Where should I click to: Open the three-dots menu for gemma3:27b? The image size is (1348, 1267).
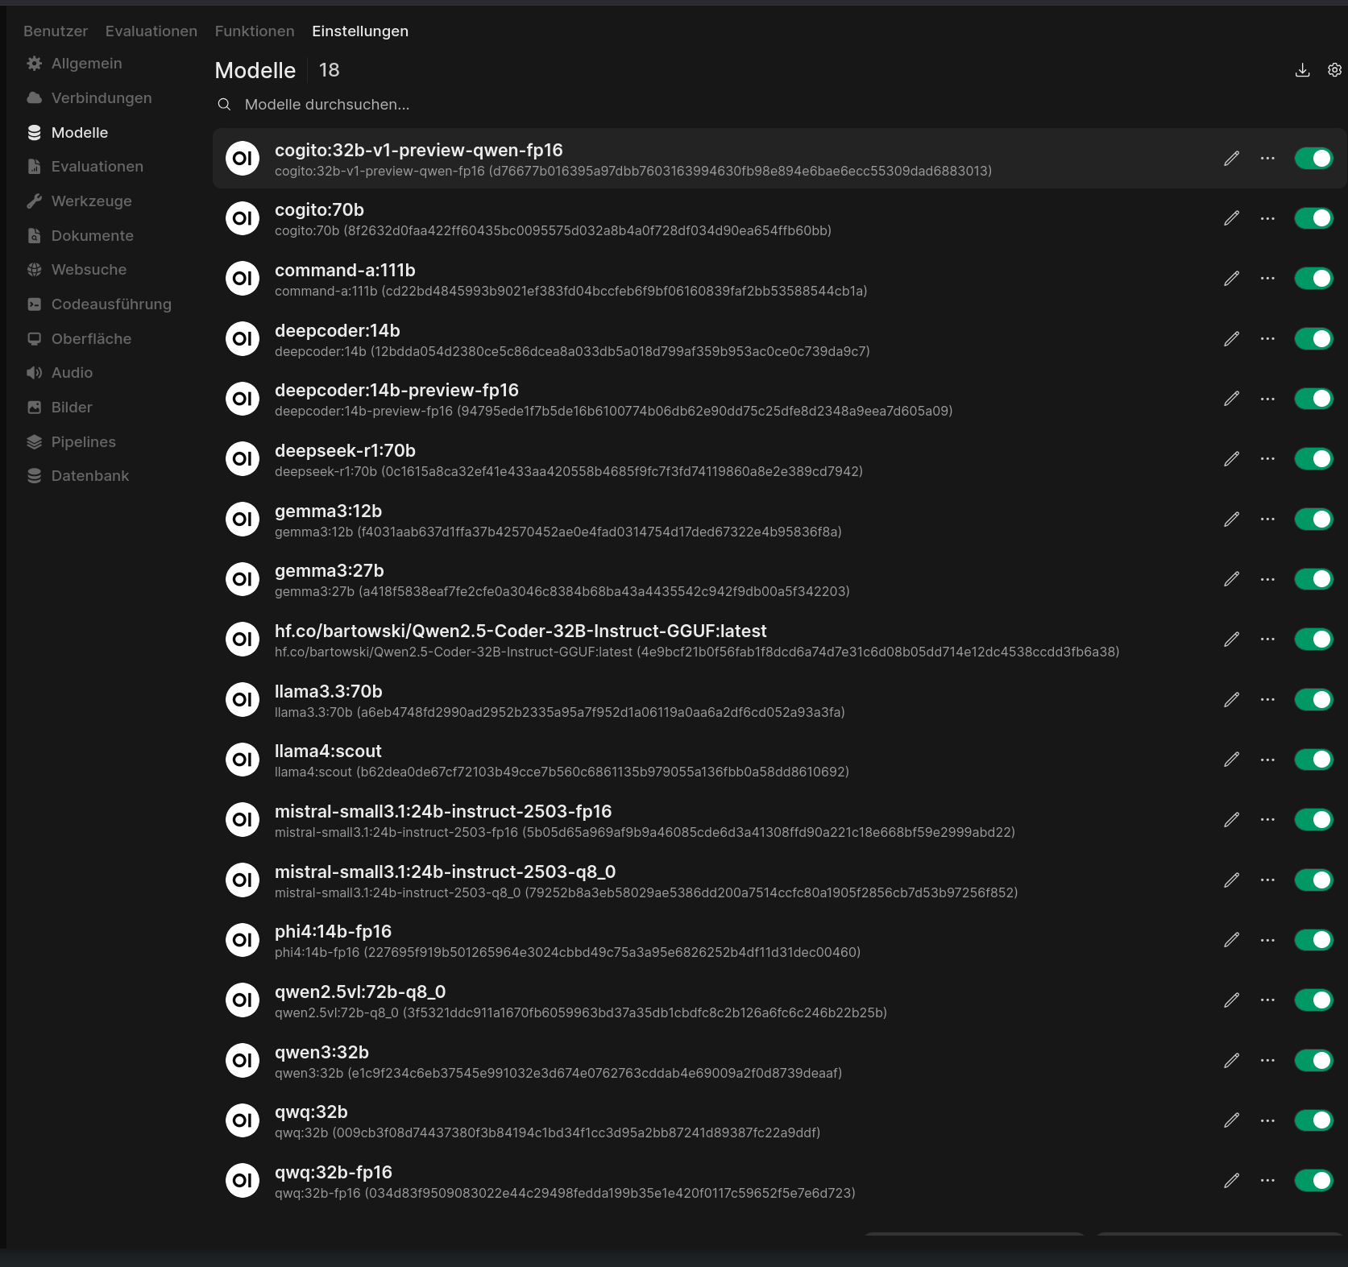[1267, 579]
